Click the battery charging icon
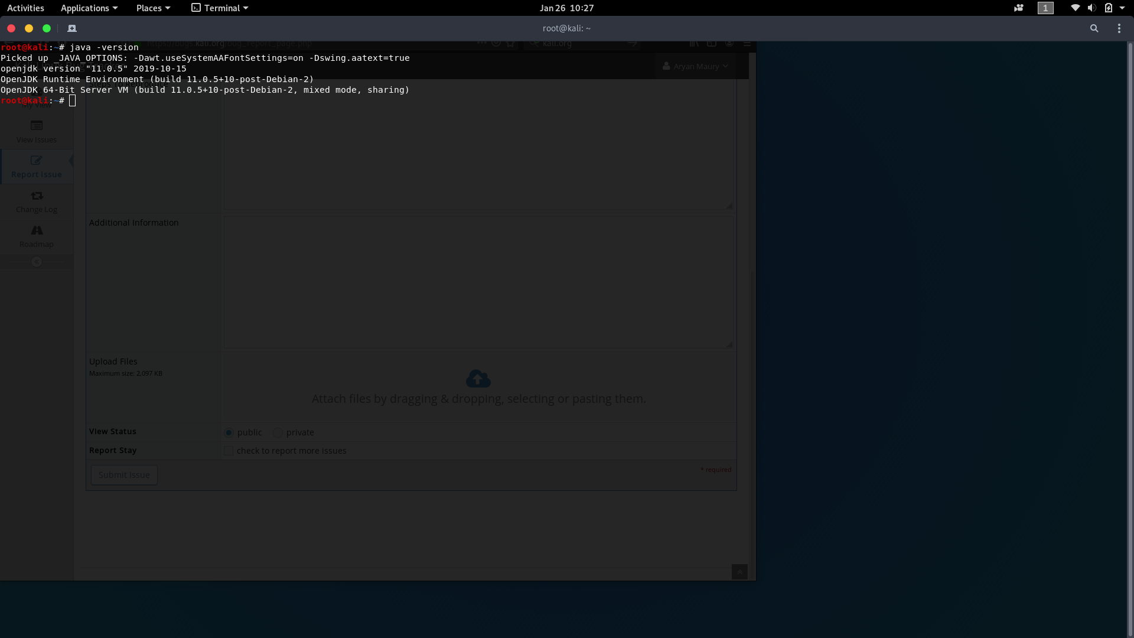 click(x=1108, y=8)
